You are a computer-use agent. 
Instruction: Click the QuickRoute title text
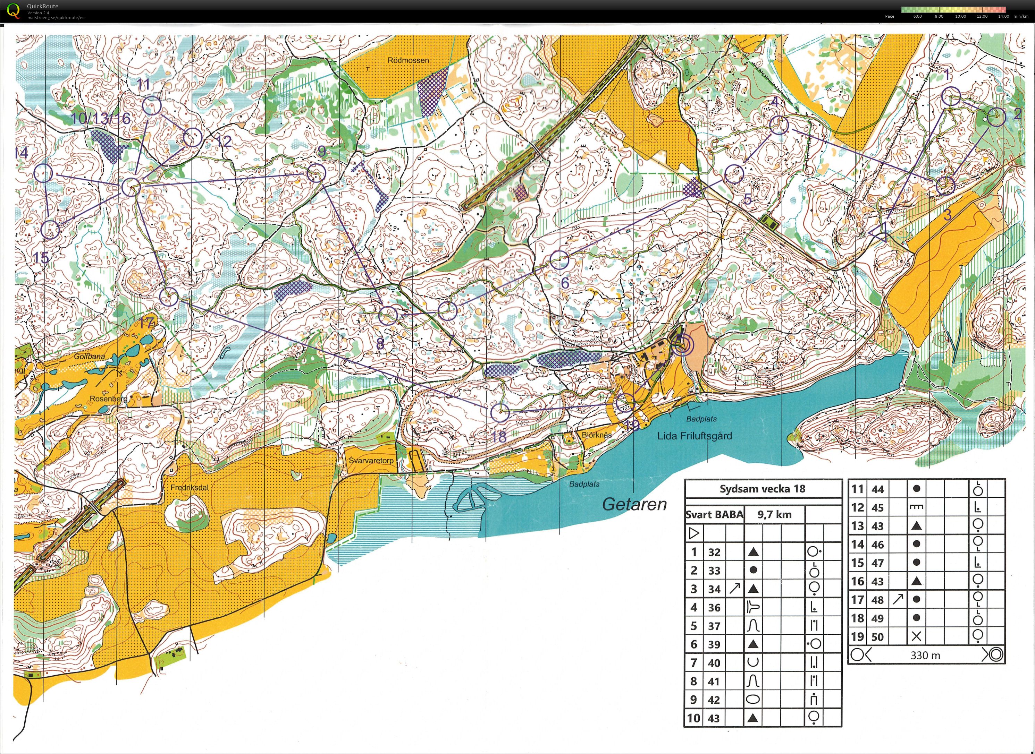coord(42,6)
